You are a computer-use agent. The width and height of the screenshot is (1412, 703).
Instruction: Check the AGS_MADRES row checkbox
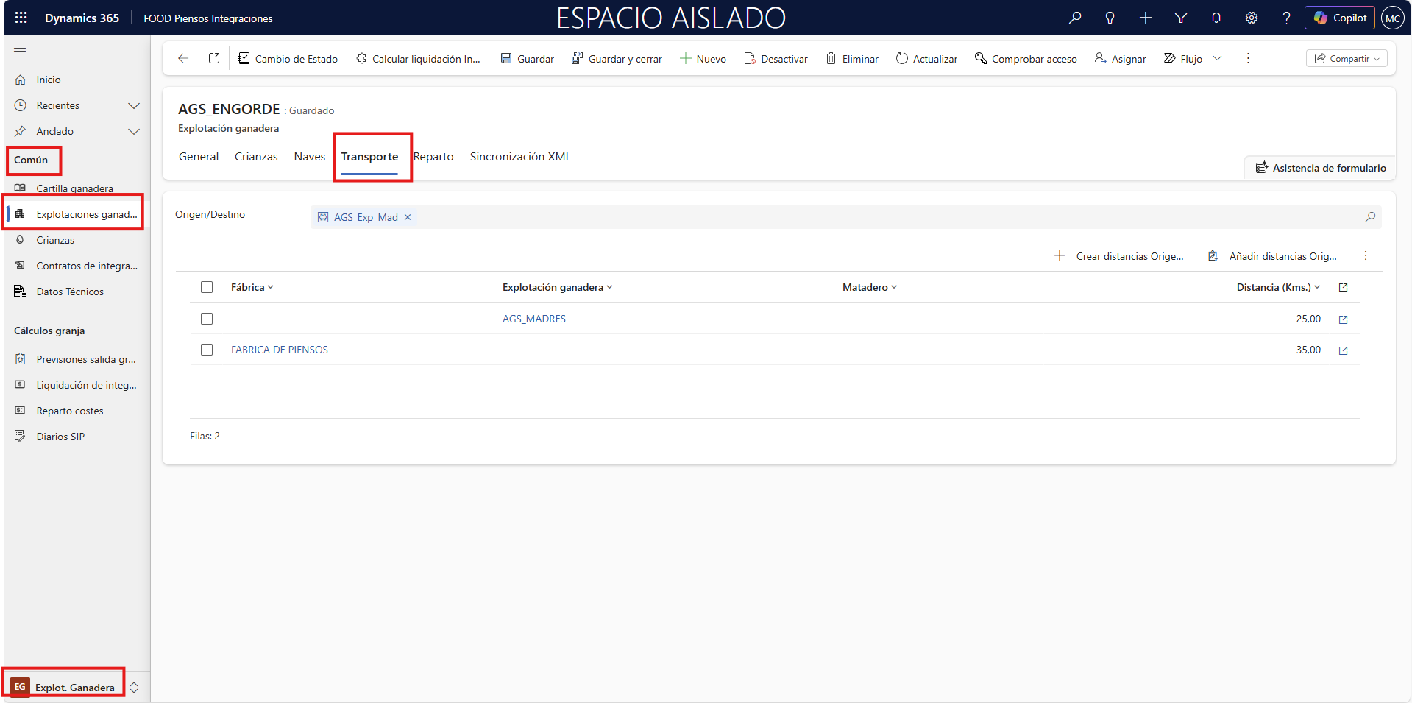pyautogui.click(x=207, y=319)
